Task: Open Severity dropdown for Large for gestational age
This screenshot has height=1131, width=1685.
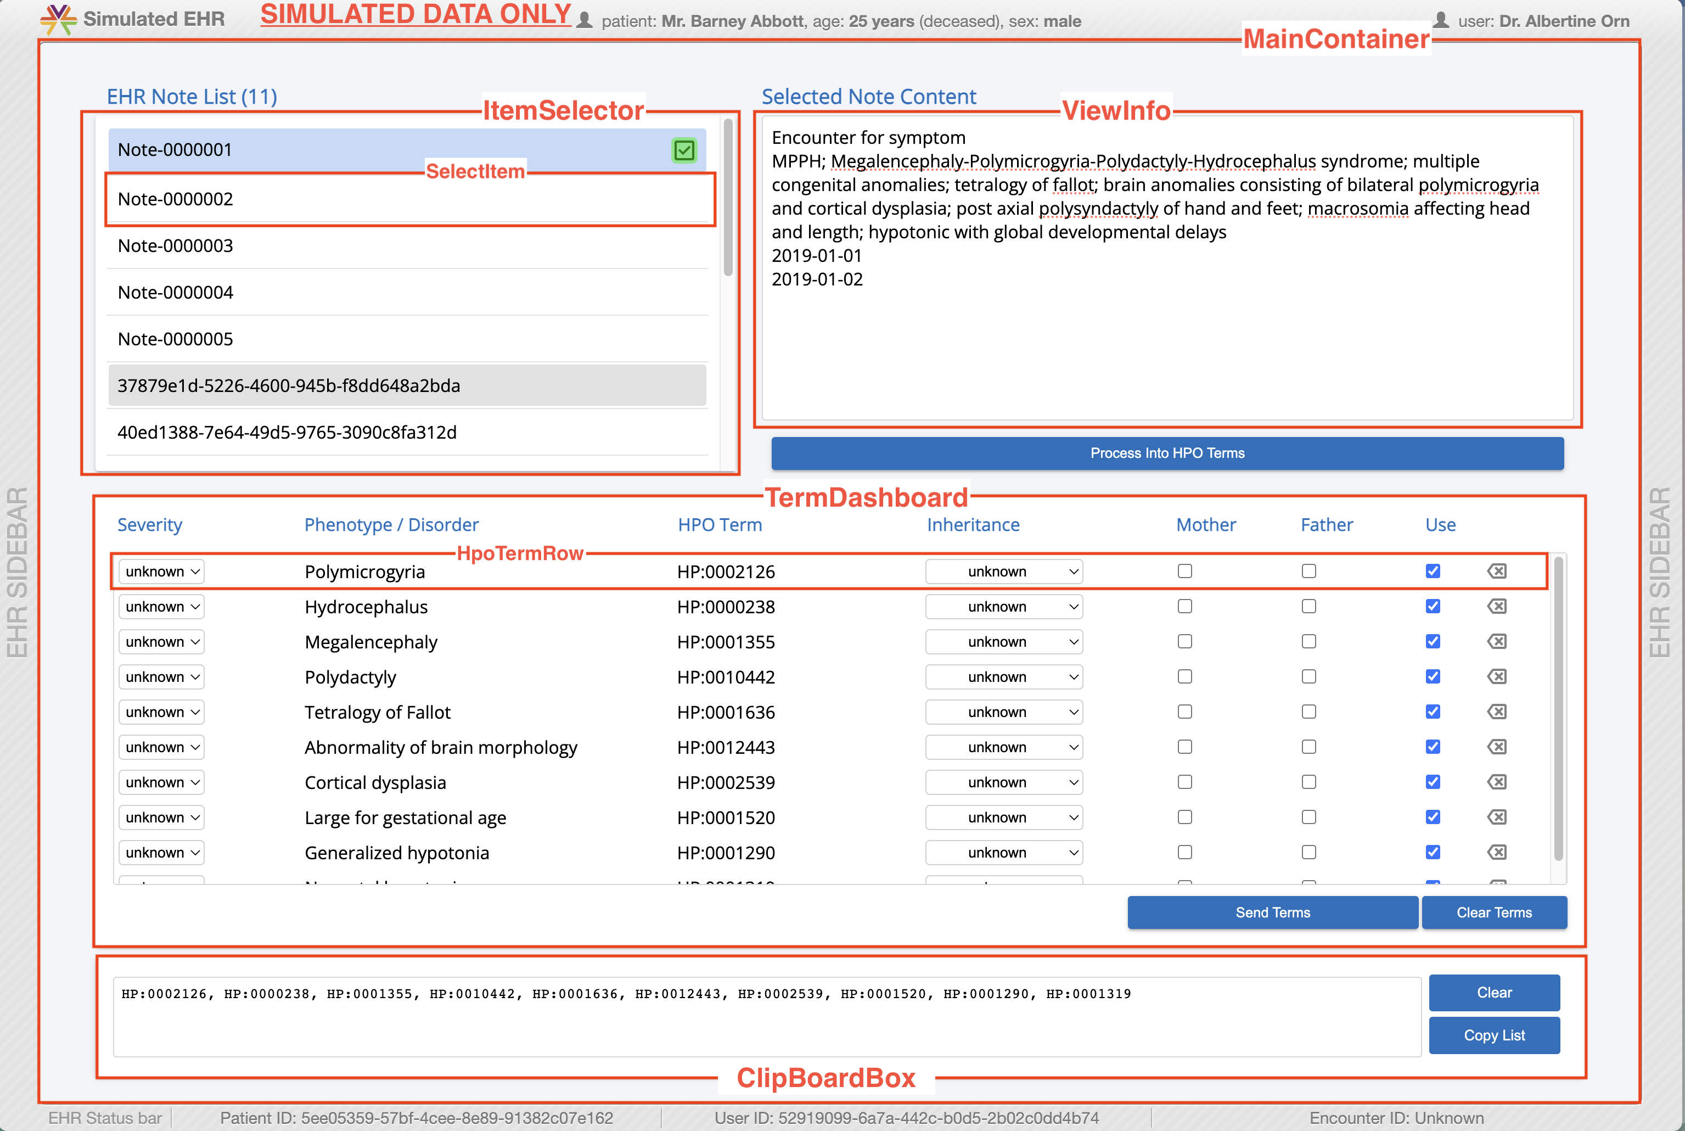Action: click(161, 818)
